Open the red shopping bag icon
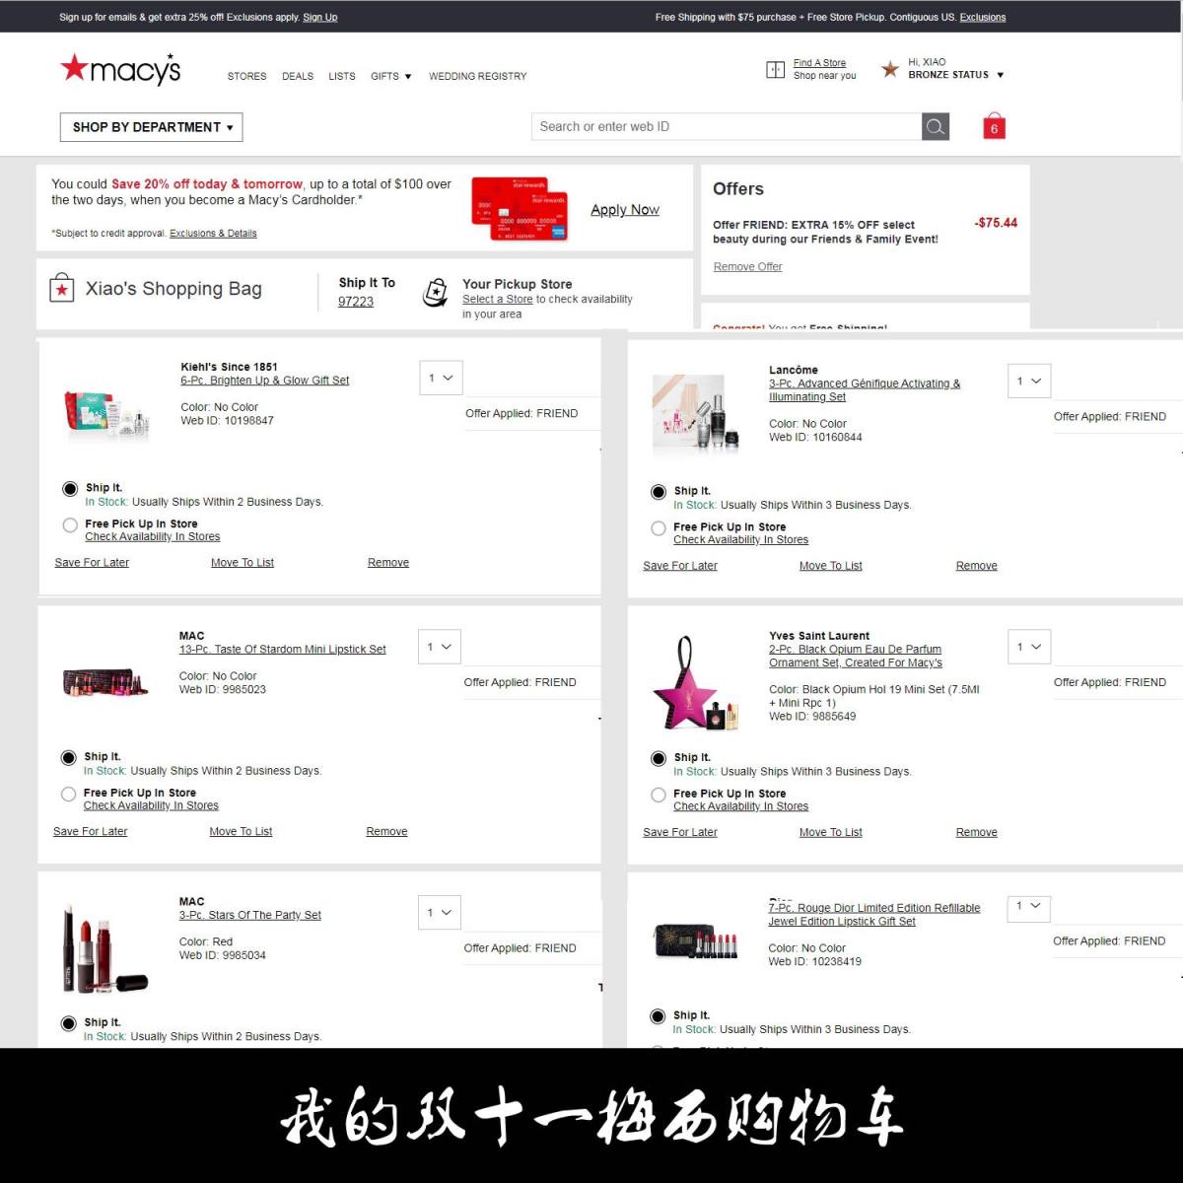This screenshot has width=1183, height=1183. click(994, 126)
